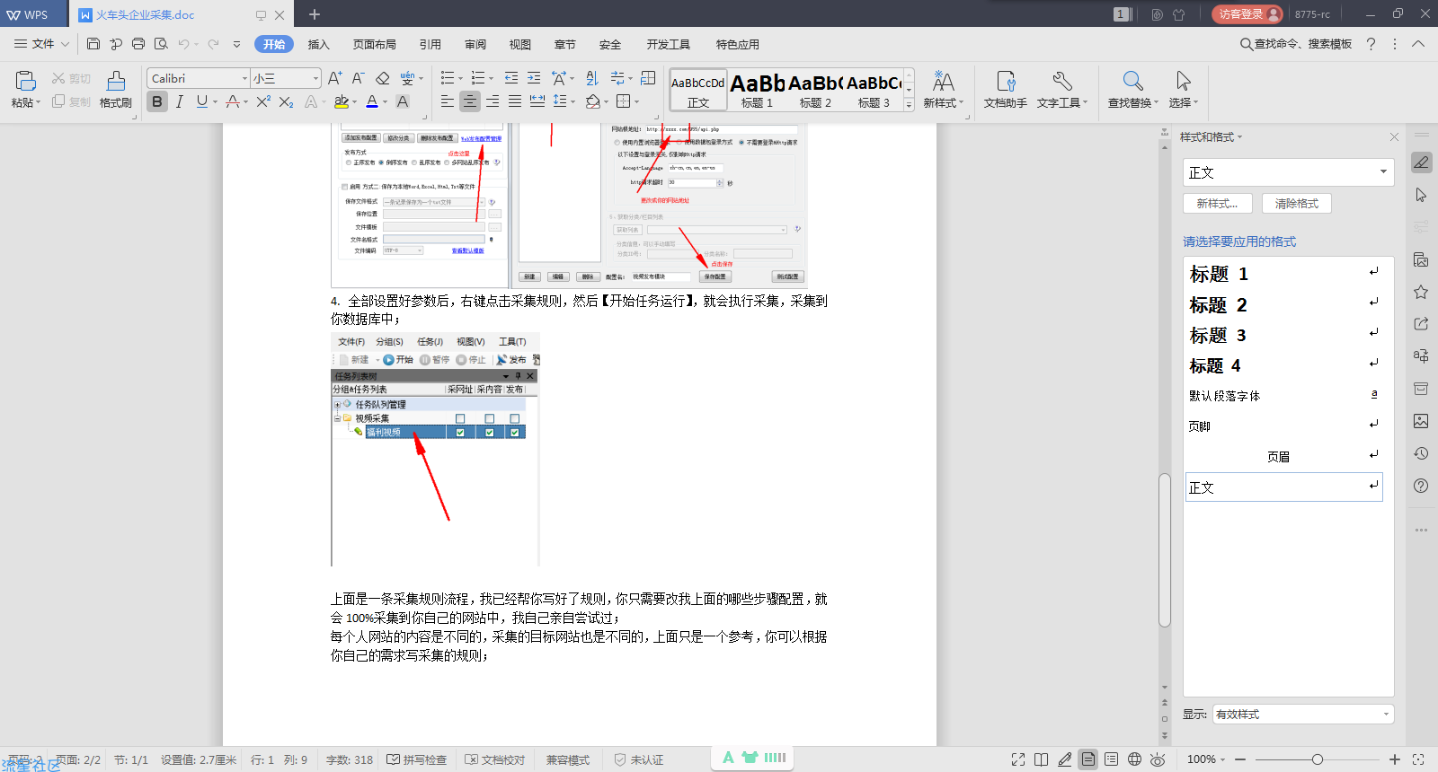The image size is (1438, 772).
Task: Open the line spacing dropdown arrow
Action: (572, 102)
